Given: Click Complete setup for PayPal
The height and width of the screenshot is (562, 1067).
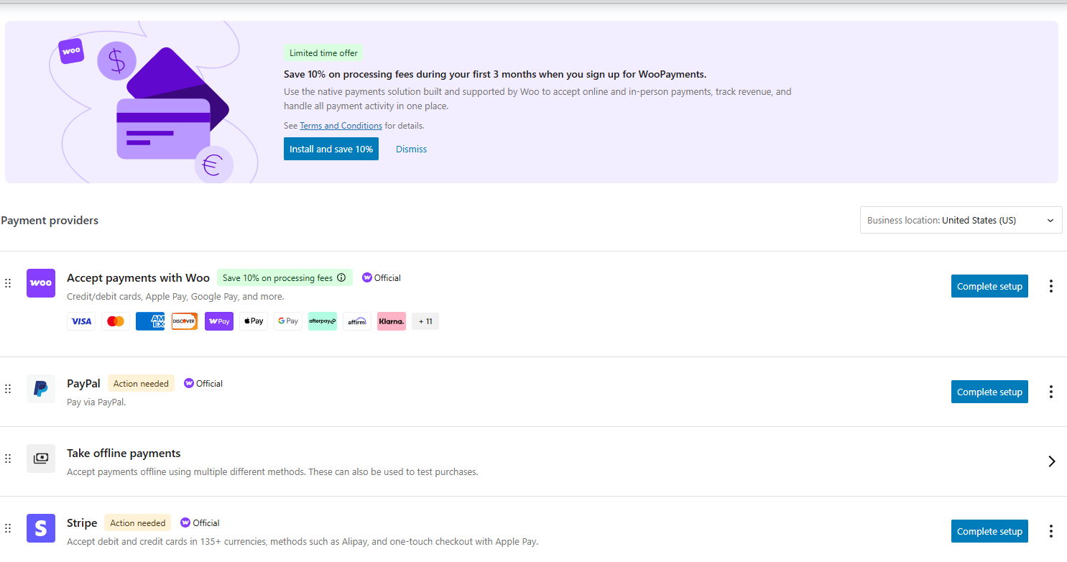Looking at the screenshot, I should tap(989, 392).
